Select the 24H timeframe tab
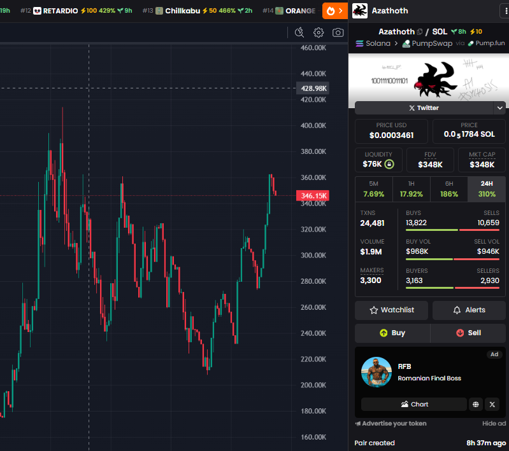This screenshot has width=509, height=451. (487, 189)
